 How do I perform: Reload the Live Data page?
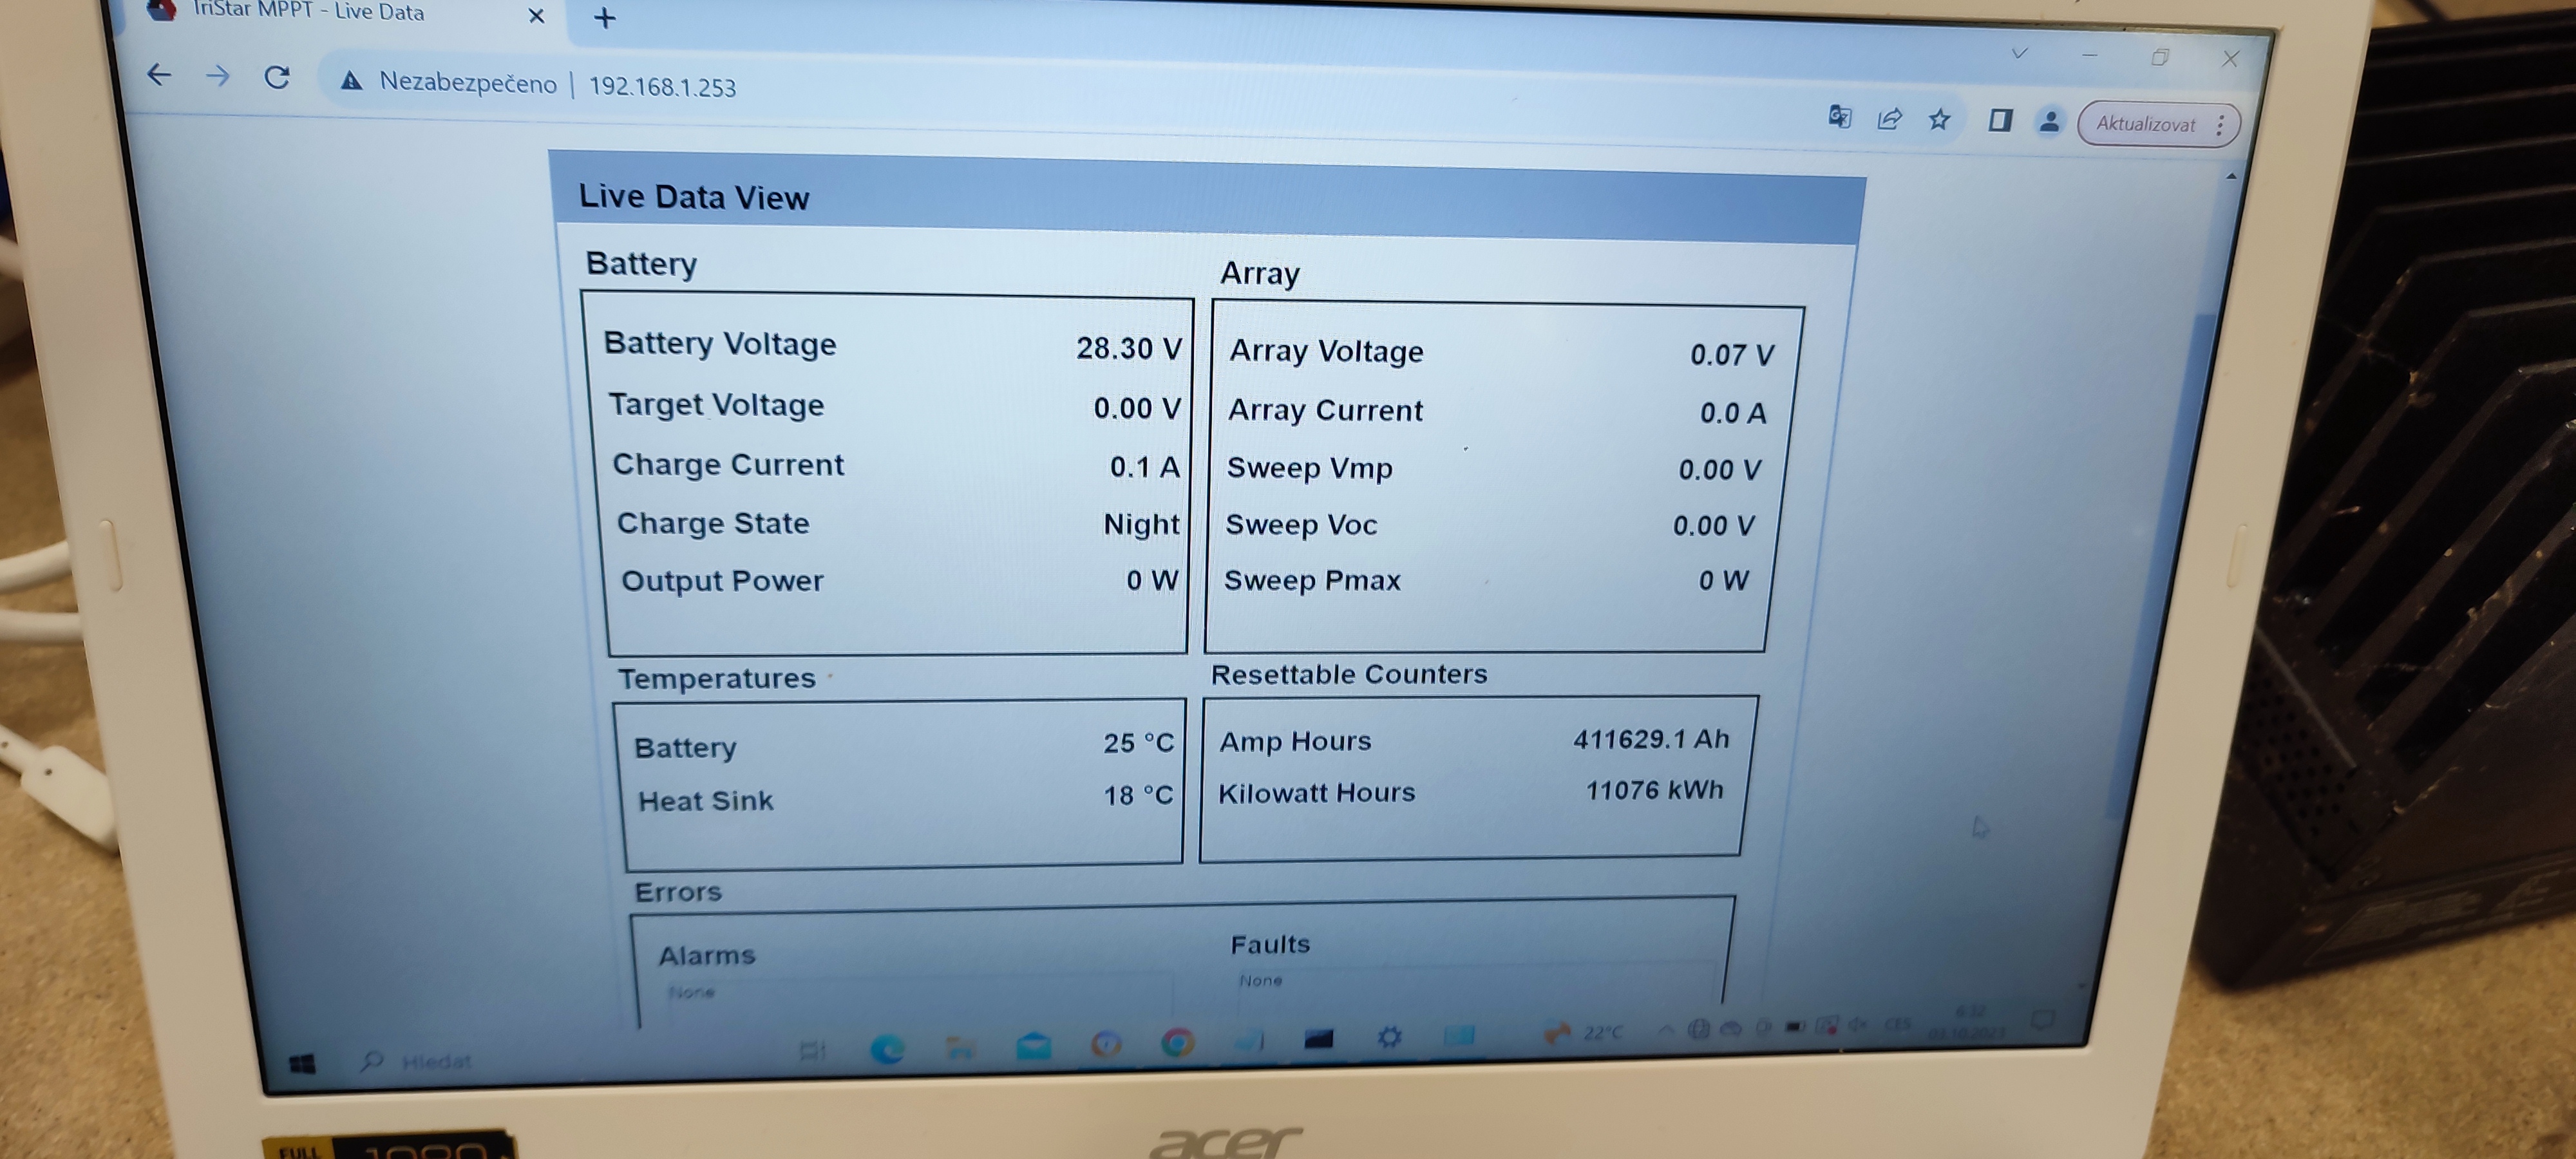click(x=277, y=77)
